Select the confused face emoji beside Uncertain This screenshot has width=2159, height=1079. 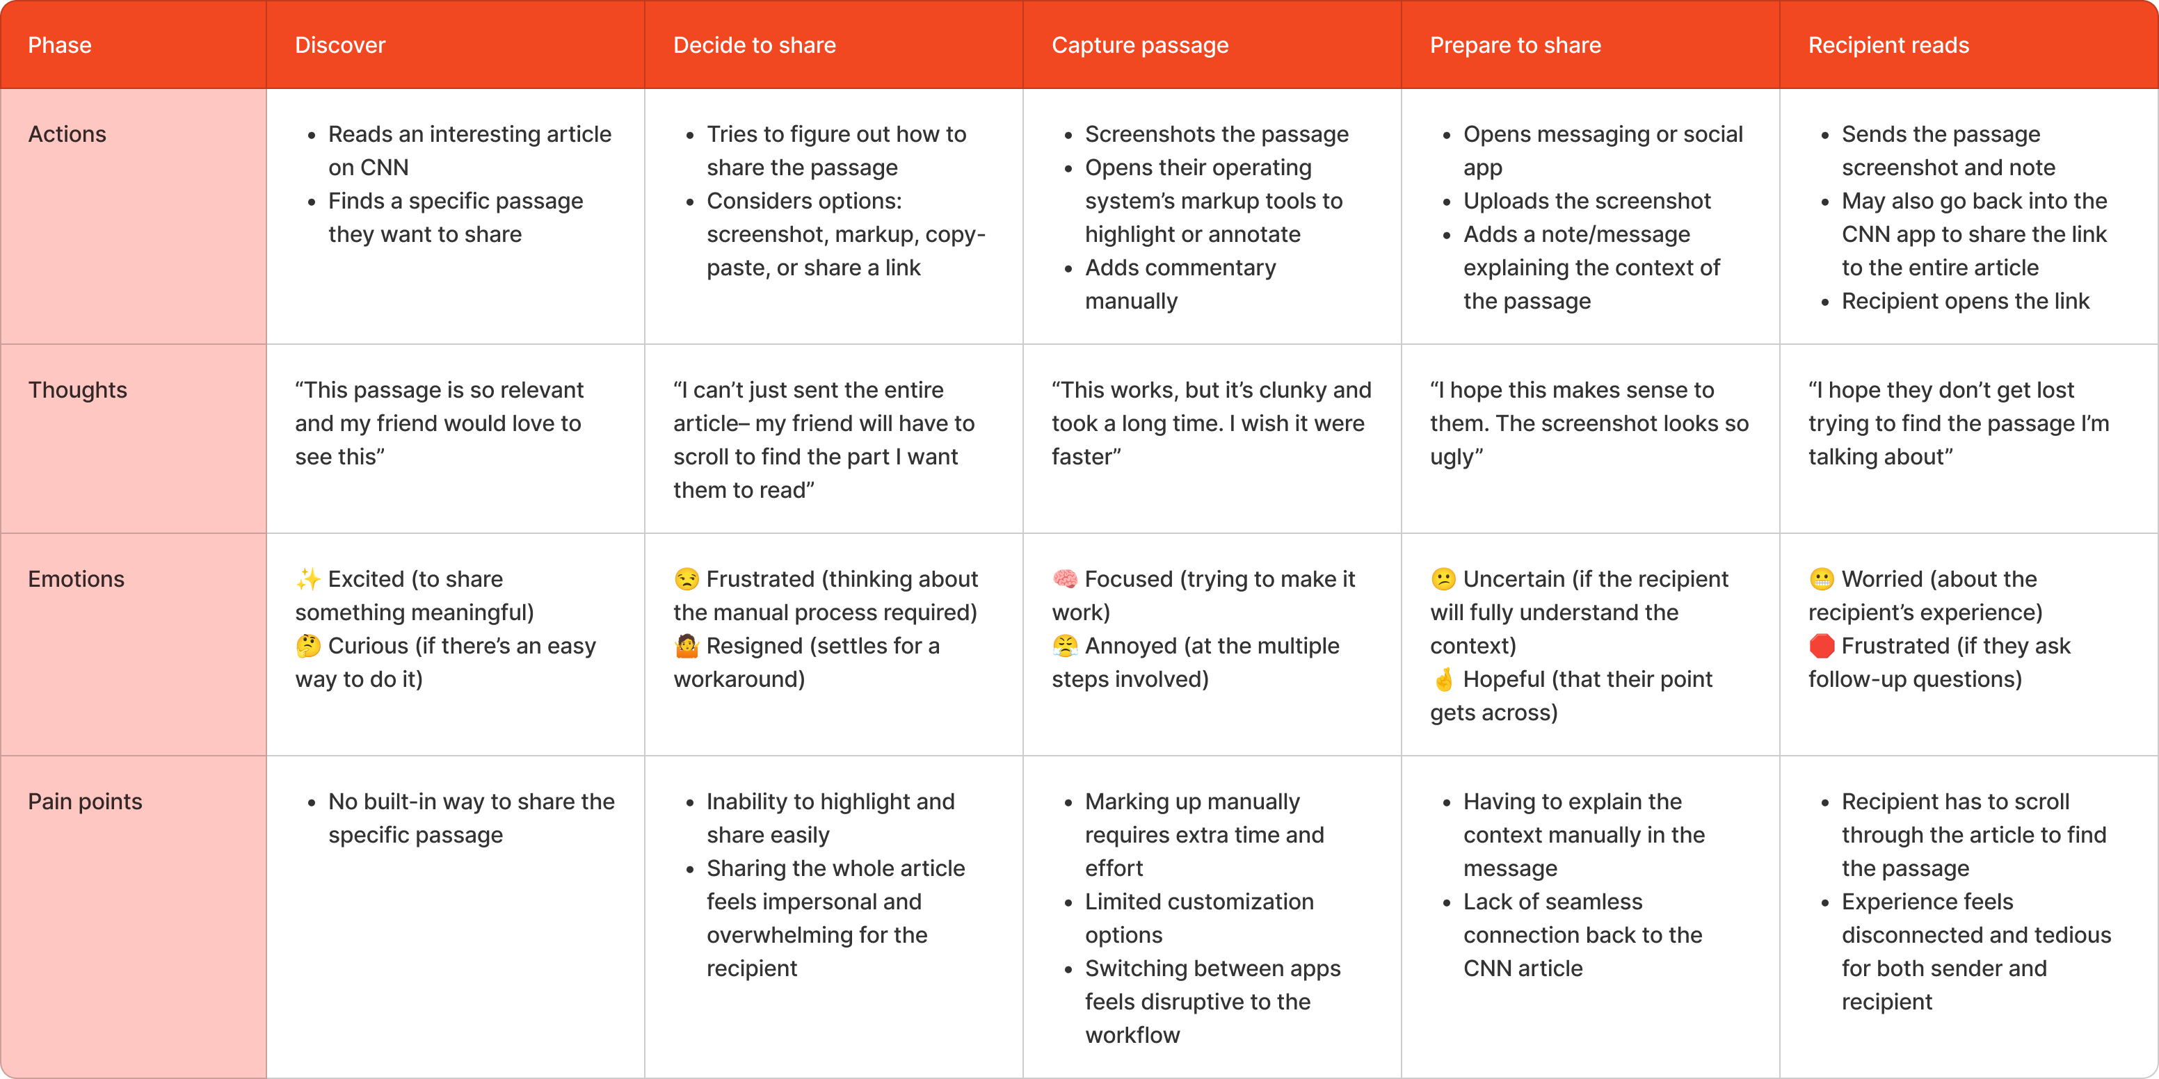click(x=1443, y=579)
